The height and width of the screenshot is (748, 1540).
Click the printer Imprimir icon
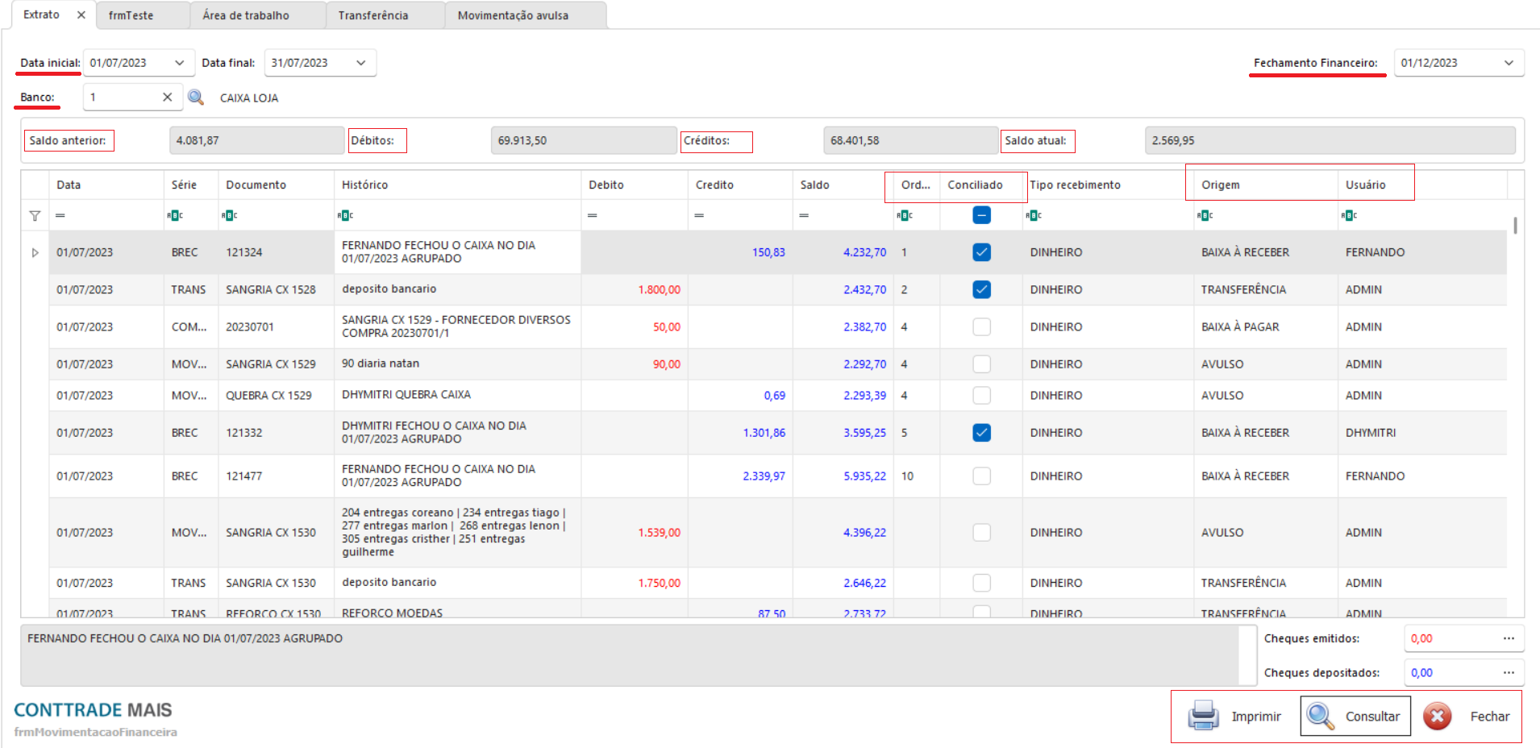pos(1203,716)
